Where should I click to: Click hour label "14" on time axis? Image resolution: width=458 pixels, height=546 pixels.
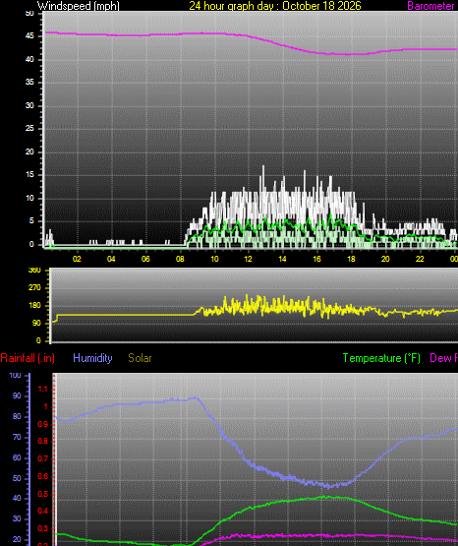282,259
